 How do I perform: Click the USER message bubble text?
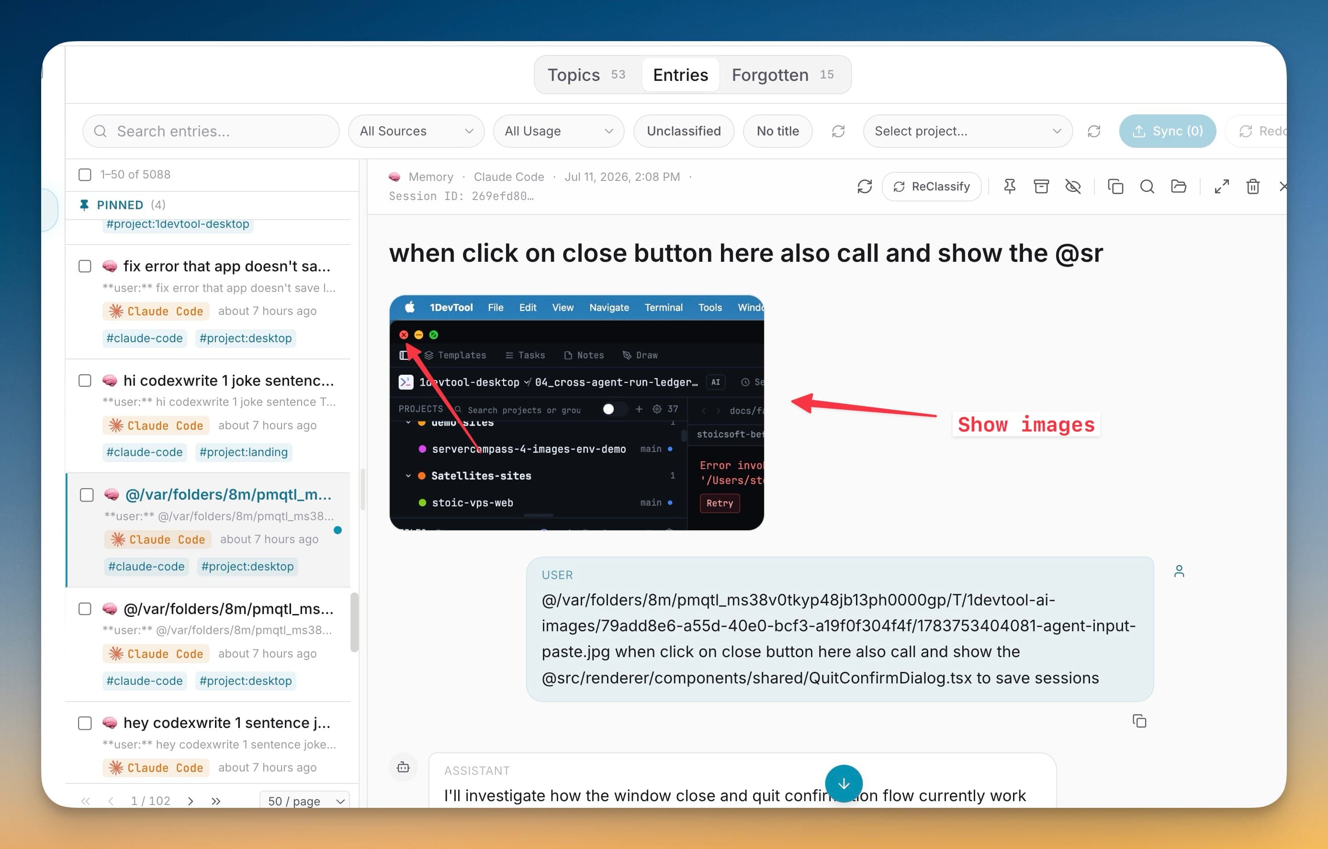pos(839,638)
